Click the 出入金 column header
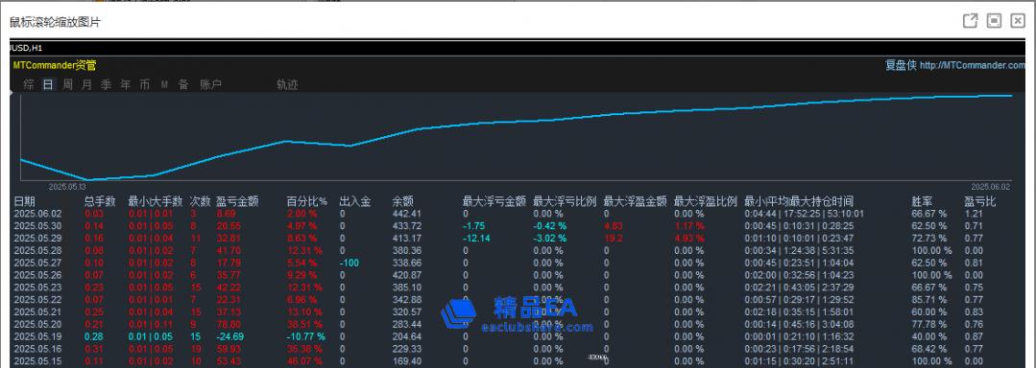 pos(355,202)
